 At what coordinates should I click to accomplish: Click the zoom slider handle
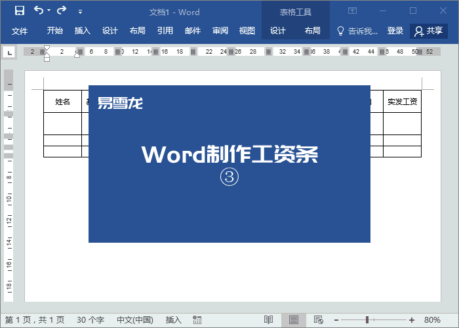click(x=367, y=320)
